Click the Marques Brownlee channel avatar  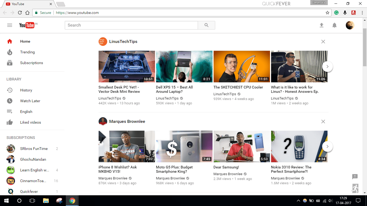click(x=103, y=122)
